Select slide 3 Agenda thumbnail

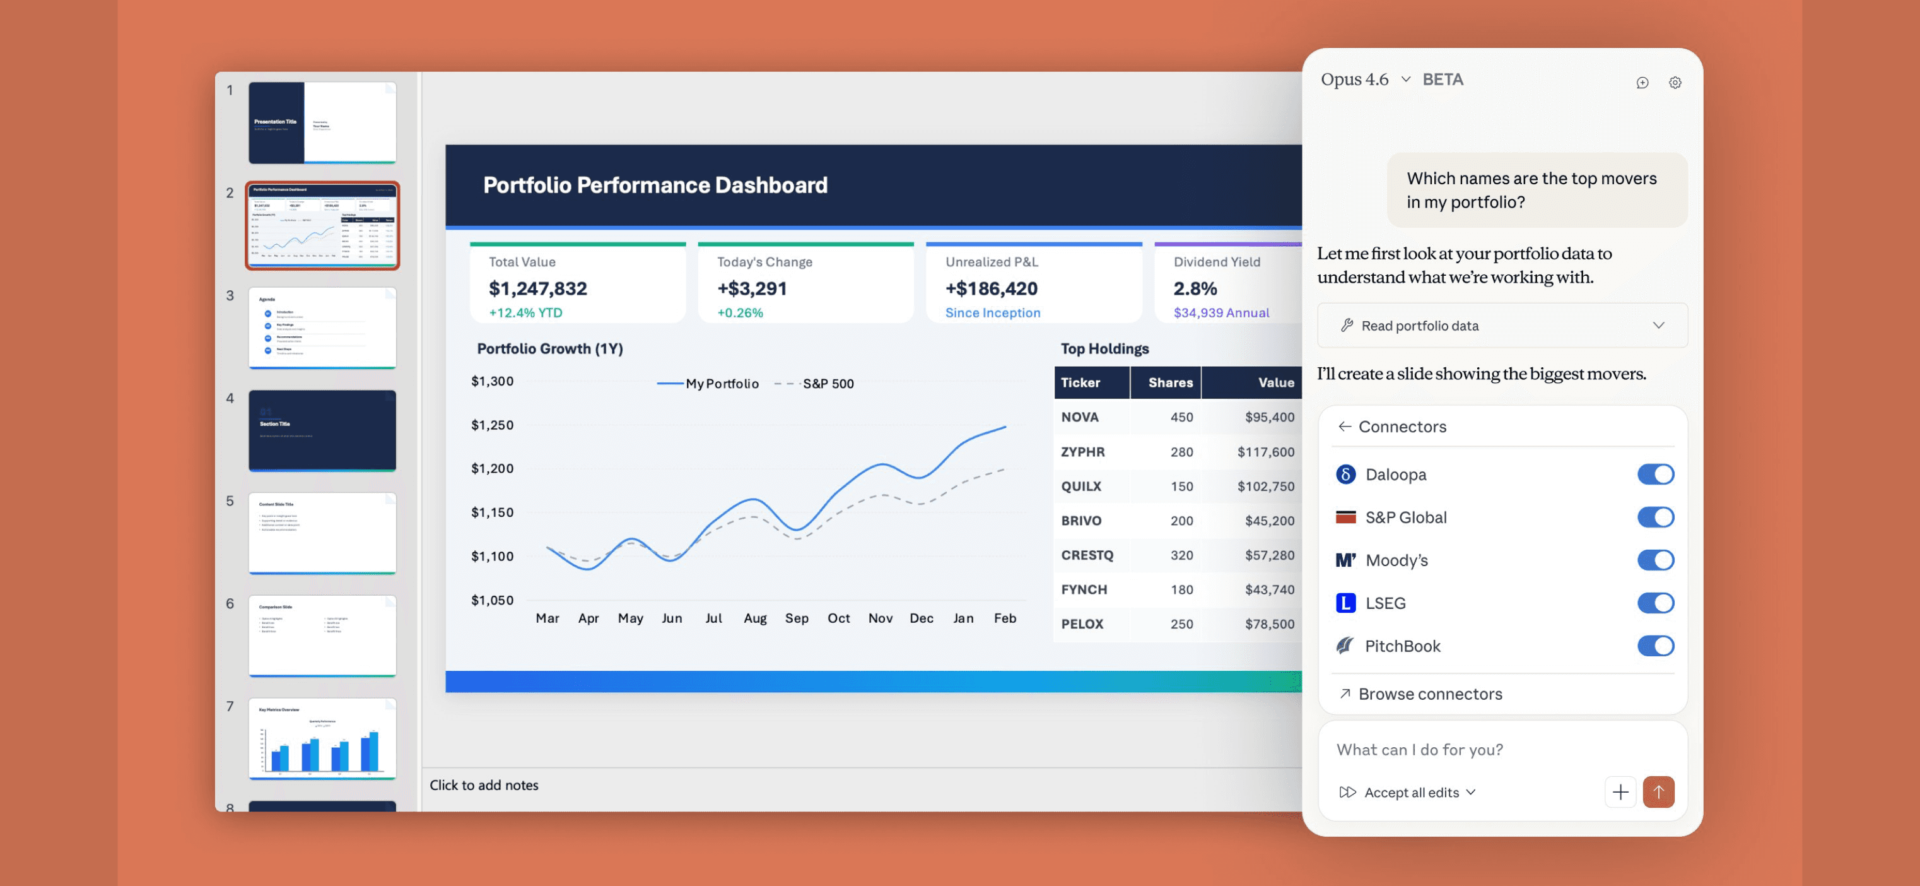(322, 328)
